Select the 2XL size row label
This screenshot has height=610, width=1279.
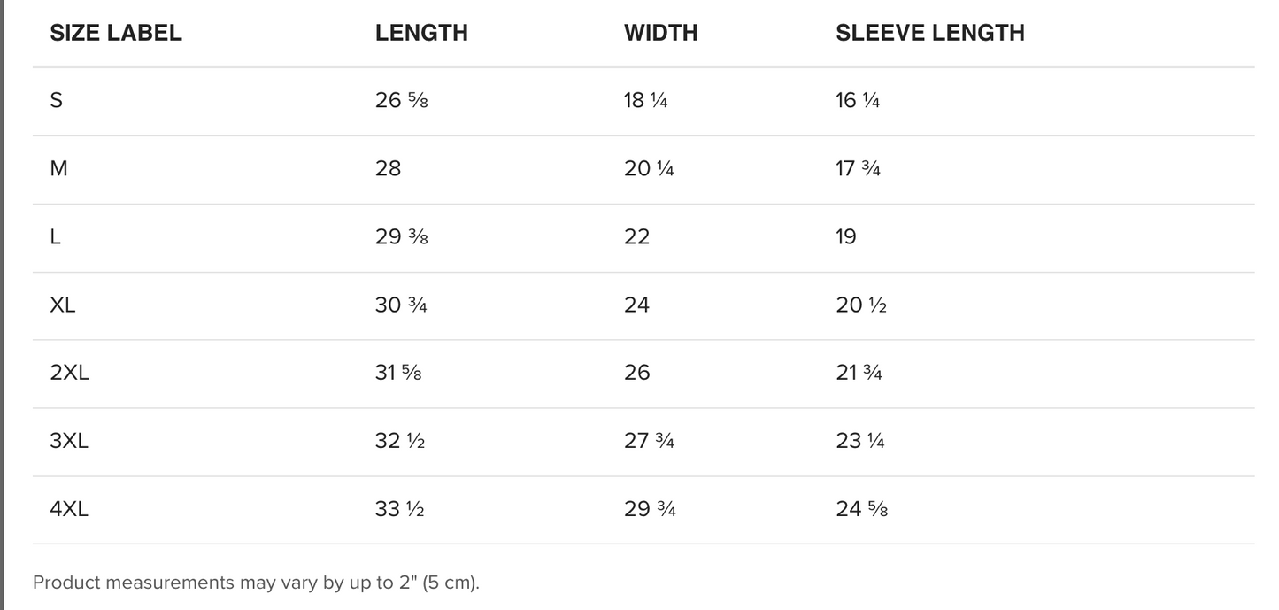(69, 373)
